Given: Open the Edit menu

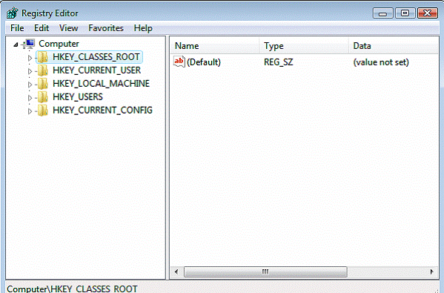Looking at the screenshot, I should coord(42,28).
